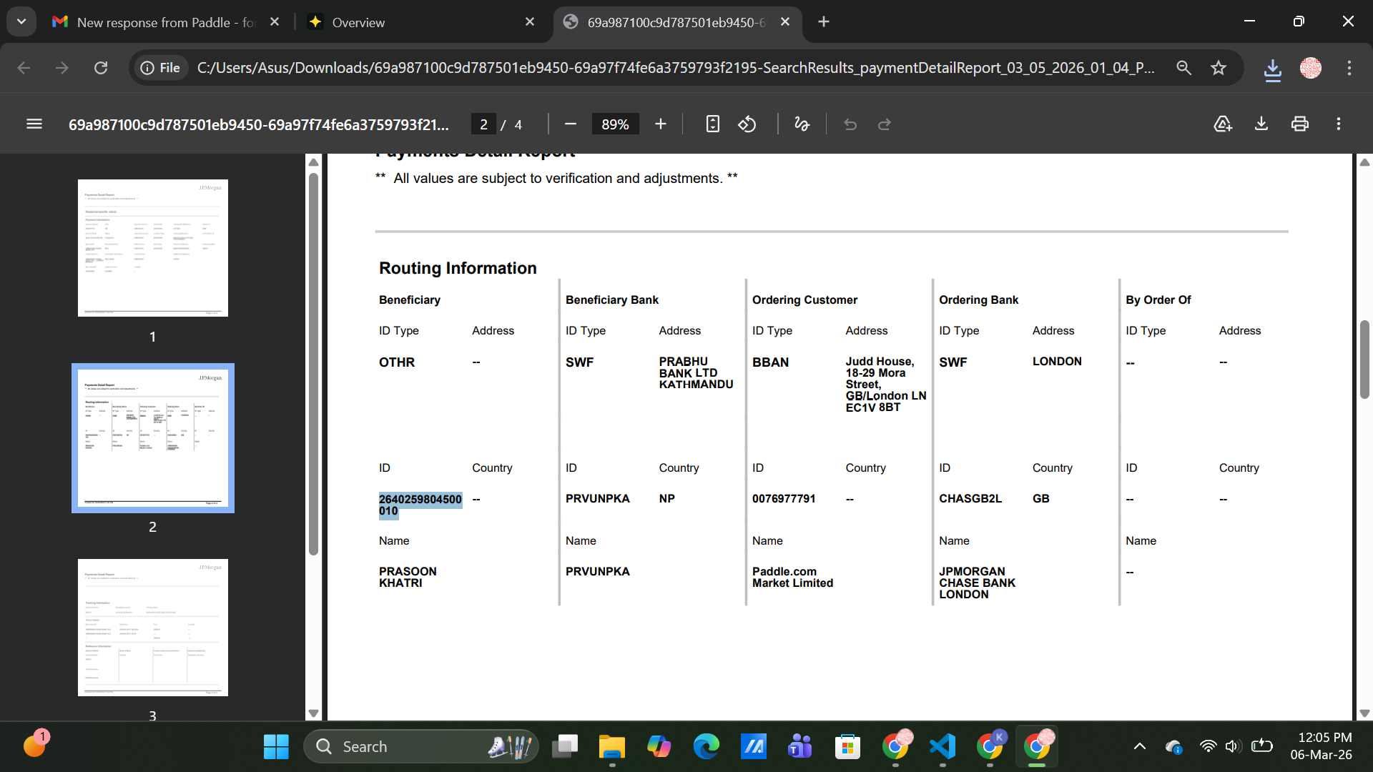Reload the page with refresh button
The width and height of the screenshot is (1373, 772).
(101, 68)
